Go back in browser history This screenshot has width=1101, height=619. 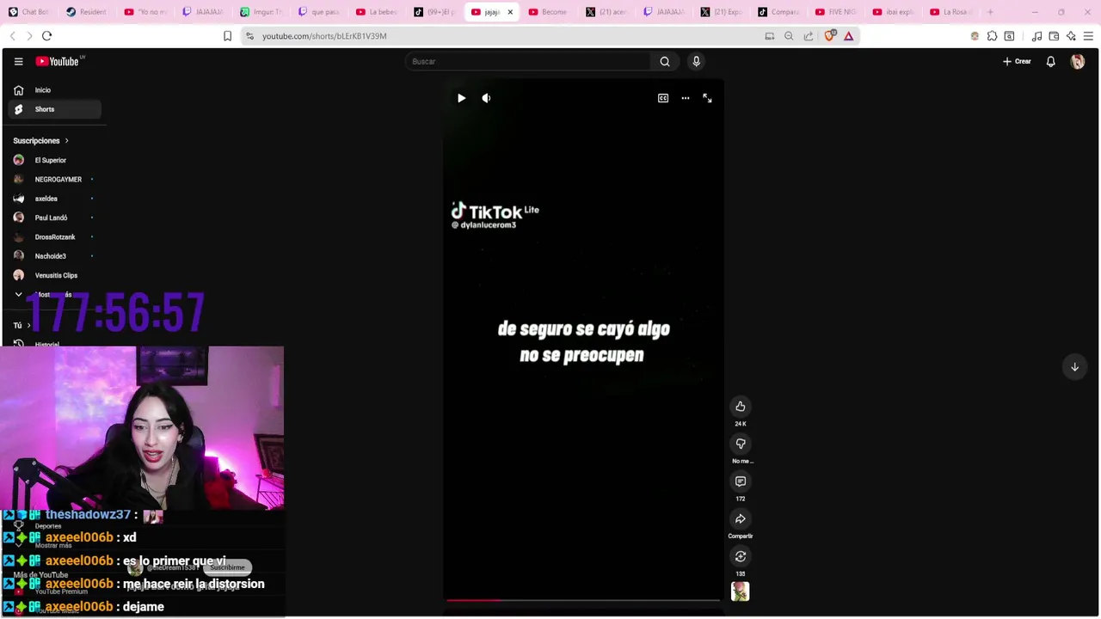12,36
